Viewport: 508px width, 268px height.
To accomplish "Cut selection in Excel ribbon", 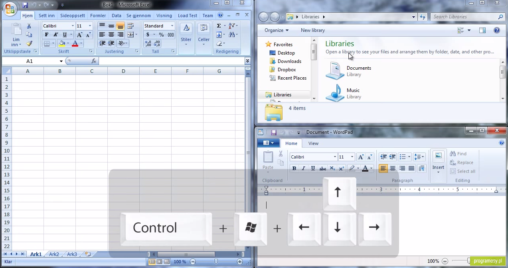I will [x=29, y=26].
